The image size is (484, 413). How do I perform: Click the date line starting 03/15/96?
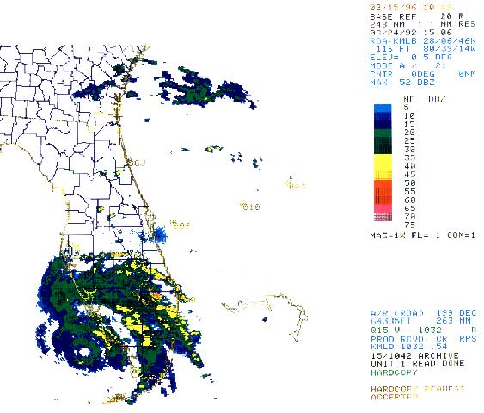pos(411,8)
